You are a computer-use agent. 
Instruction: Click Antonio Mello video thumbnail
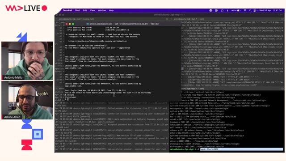tap(27, 61)
